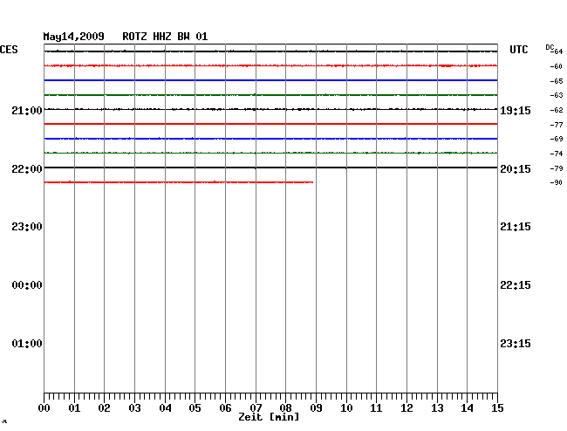Click minute label 02 on the Zeit axis
This screenshot has height=431, width=567.
104,408
